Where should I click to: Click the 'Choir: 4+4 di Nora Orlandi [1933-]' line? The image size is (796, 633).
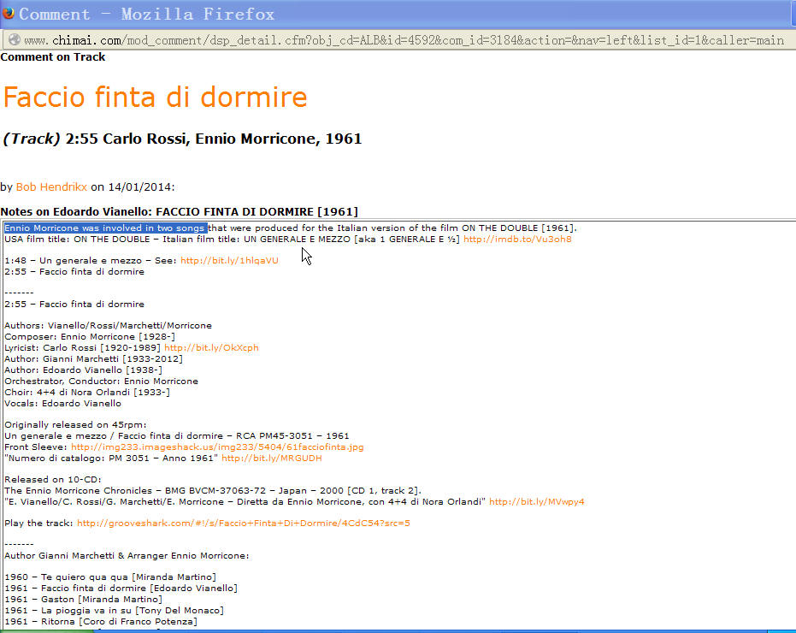87,392
